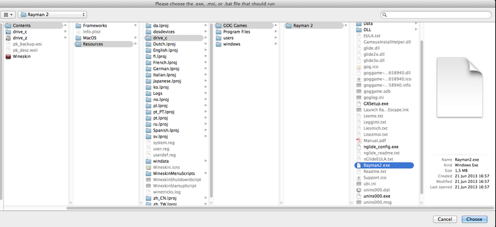
Task: Select the drive_z alias icon
Action: tap(8, 38)
